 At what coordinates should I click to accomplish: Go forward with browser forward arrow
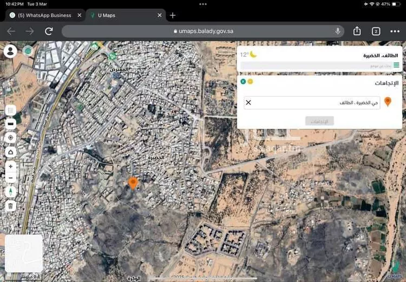[30, 31]
